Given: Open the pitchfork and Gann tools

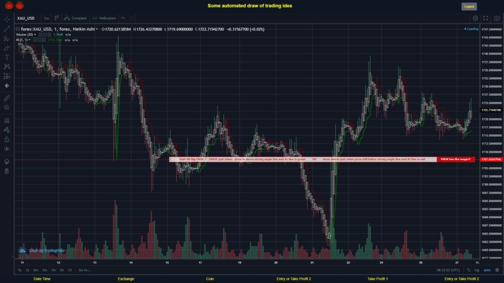Looking at the screenshot, I should (x=7, y=38).
